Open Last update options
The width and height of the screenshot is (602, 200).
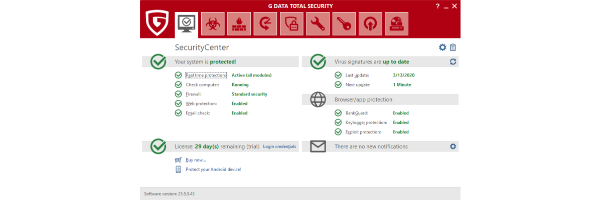[356, 75]
